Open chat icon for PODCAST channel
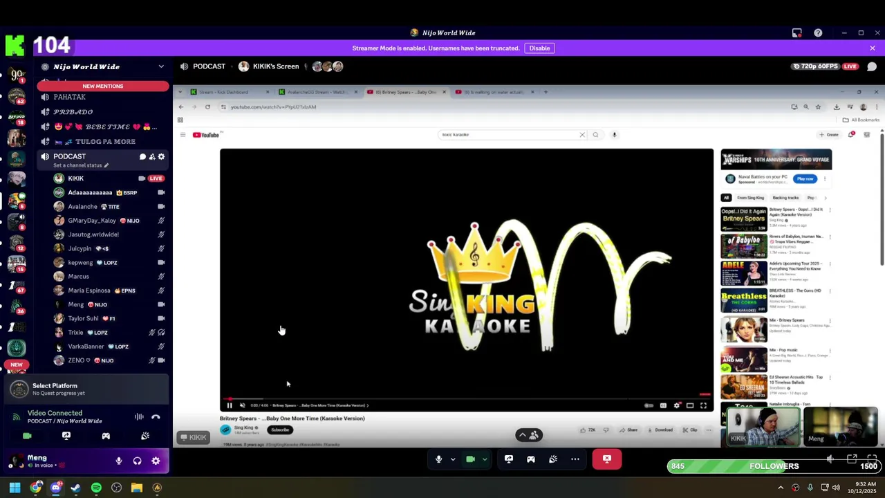This screenshot has height=498, width=885. click(x=142, y=156)
